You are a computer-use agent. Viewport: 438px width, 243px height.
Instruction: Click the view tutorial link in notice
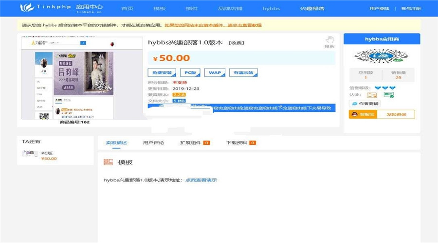click(x=213, y=25)
